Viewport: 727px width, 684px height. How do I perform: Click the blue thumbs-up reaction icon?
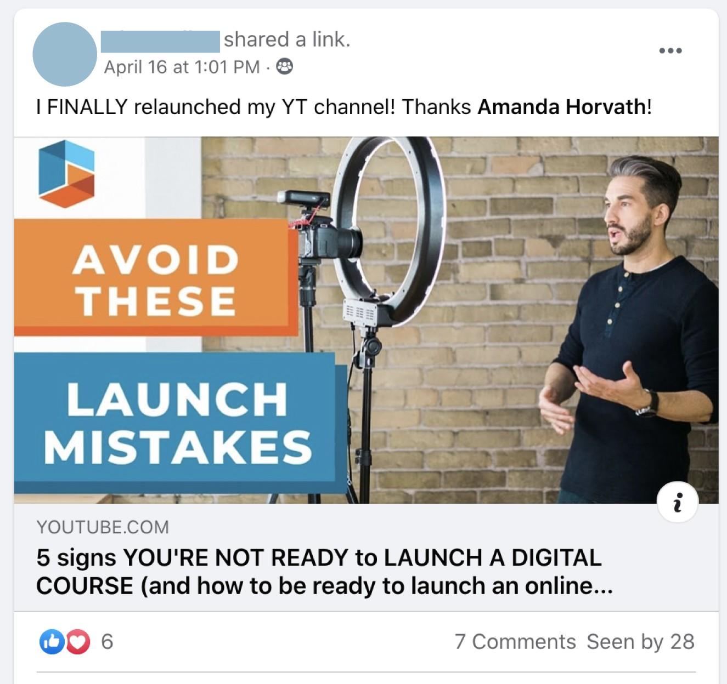(52, 642)
